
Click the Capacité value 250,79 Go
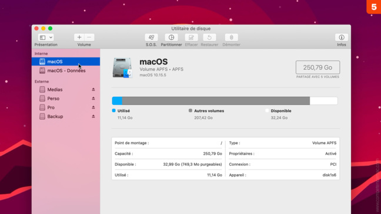(x=213, y=154)
